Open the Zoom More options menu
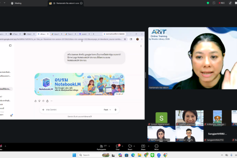Screen dimensions: 237x158 click(156, 147)
